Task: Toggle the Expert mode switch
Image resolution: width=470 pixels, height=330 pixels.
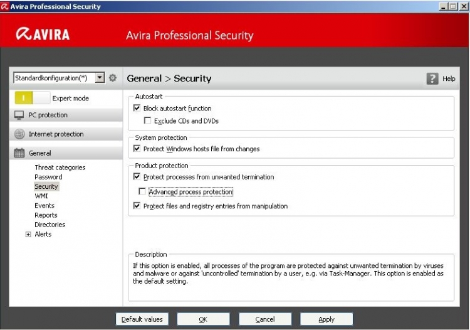Action: pyautogui.click(x=33, y=98)
